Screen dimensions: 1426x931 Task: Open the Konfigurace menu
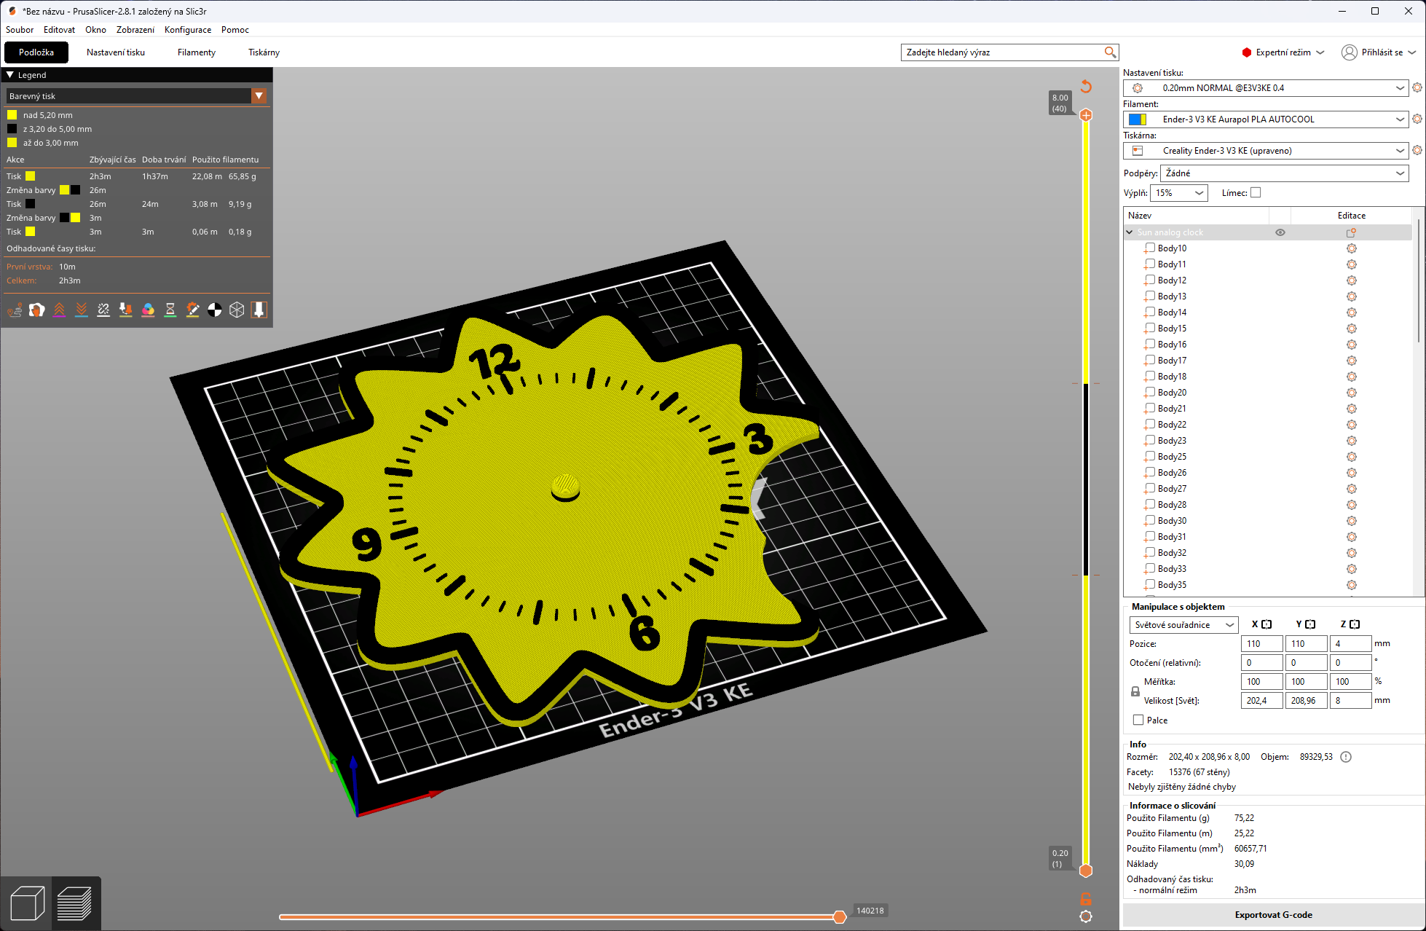tap(187, 30)
